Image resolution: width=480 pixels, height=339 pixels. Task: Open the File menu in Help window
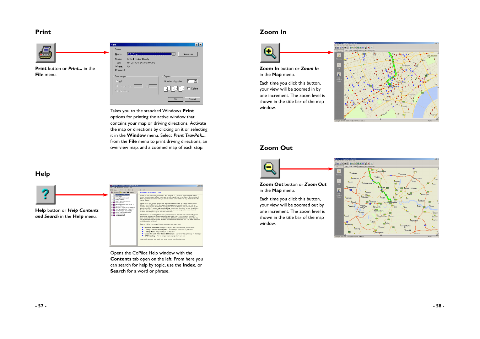point(112,188)
